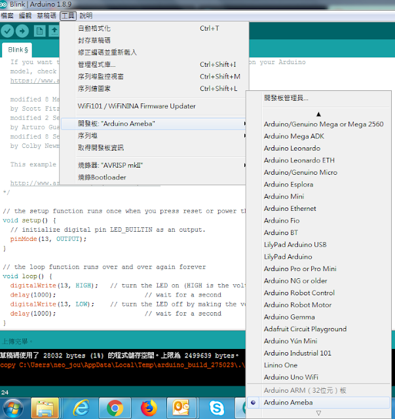The width and height of the screenshot is (395, 419).
Task: Choose 修正編碼並重新載入 menu entry
Action: 153,52
